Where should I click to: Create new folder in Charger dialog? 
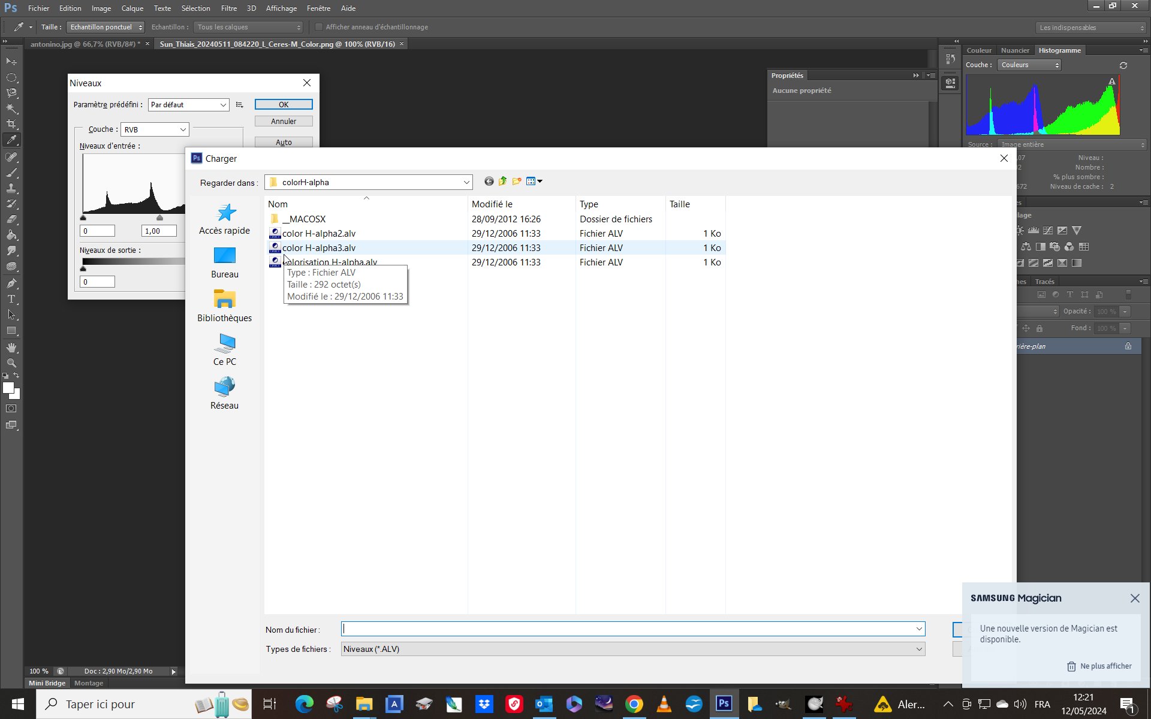pos(516,182)
